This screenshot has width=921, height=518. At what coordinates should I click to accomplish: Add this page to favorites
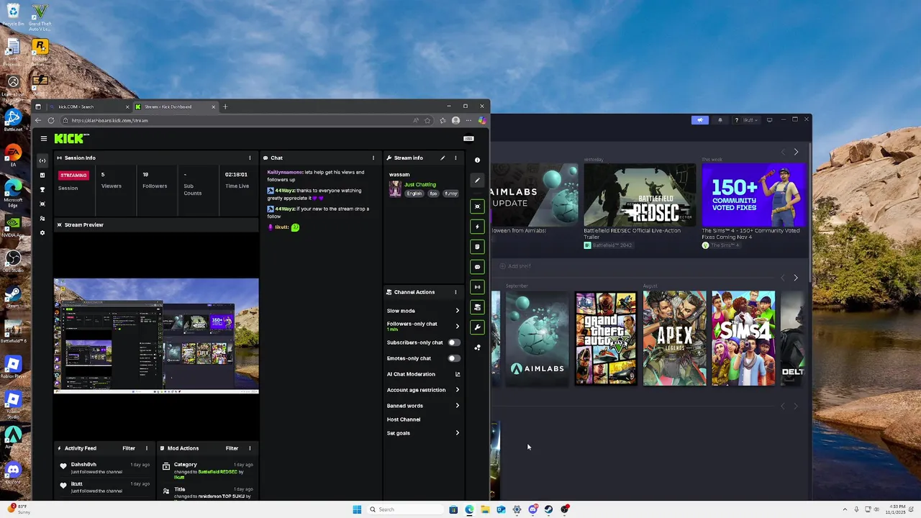point(427,121)
